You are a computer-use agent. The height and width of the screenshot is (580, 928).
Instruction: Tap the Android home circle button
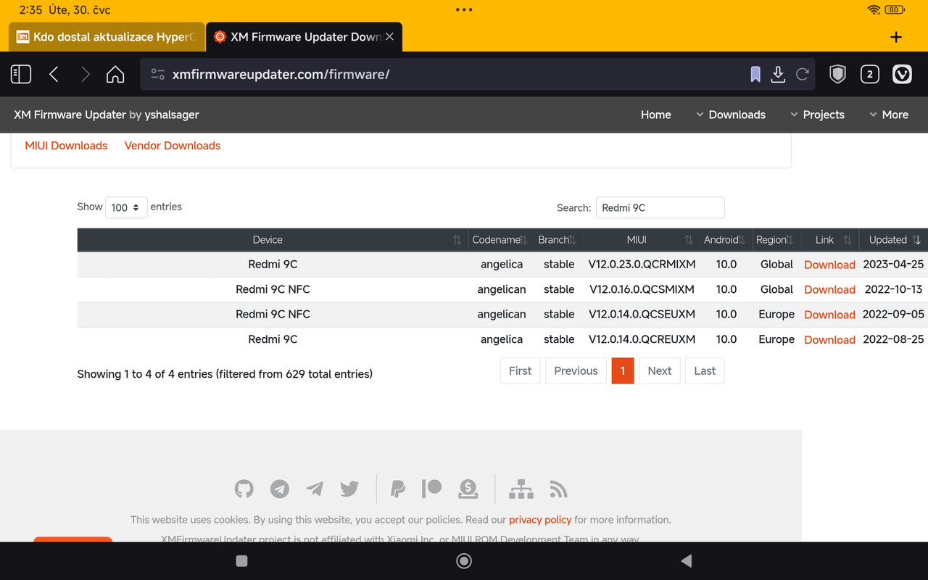(x=464, y=560)
